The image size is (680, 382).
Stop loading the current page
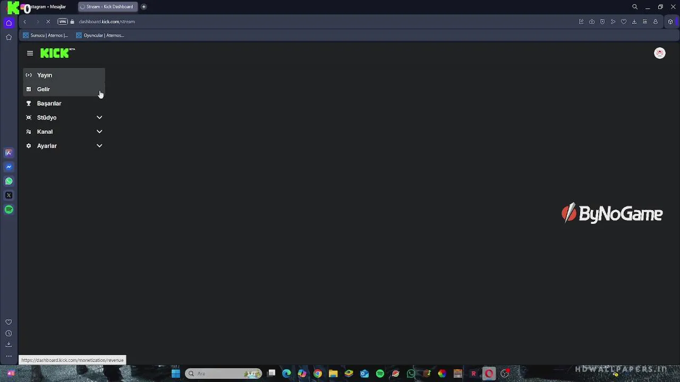(48, 22)
